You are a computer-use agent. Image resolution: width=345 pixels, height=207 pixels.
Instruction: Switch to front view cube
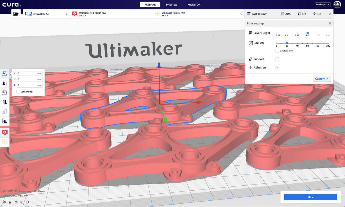(x=11, y=202)
